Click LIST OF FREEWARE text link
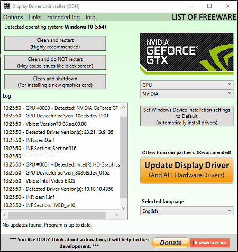Screen dimensions: 238x252 click(x=204, y=17)
